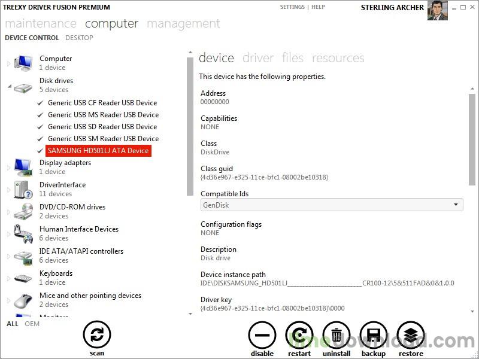Expand the Computer category arrow
This screenshot has width=479, height=359.
tap(8, 63)
